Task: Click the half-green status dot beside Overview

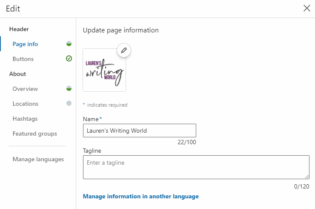Action: click(69, 88)
